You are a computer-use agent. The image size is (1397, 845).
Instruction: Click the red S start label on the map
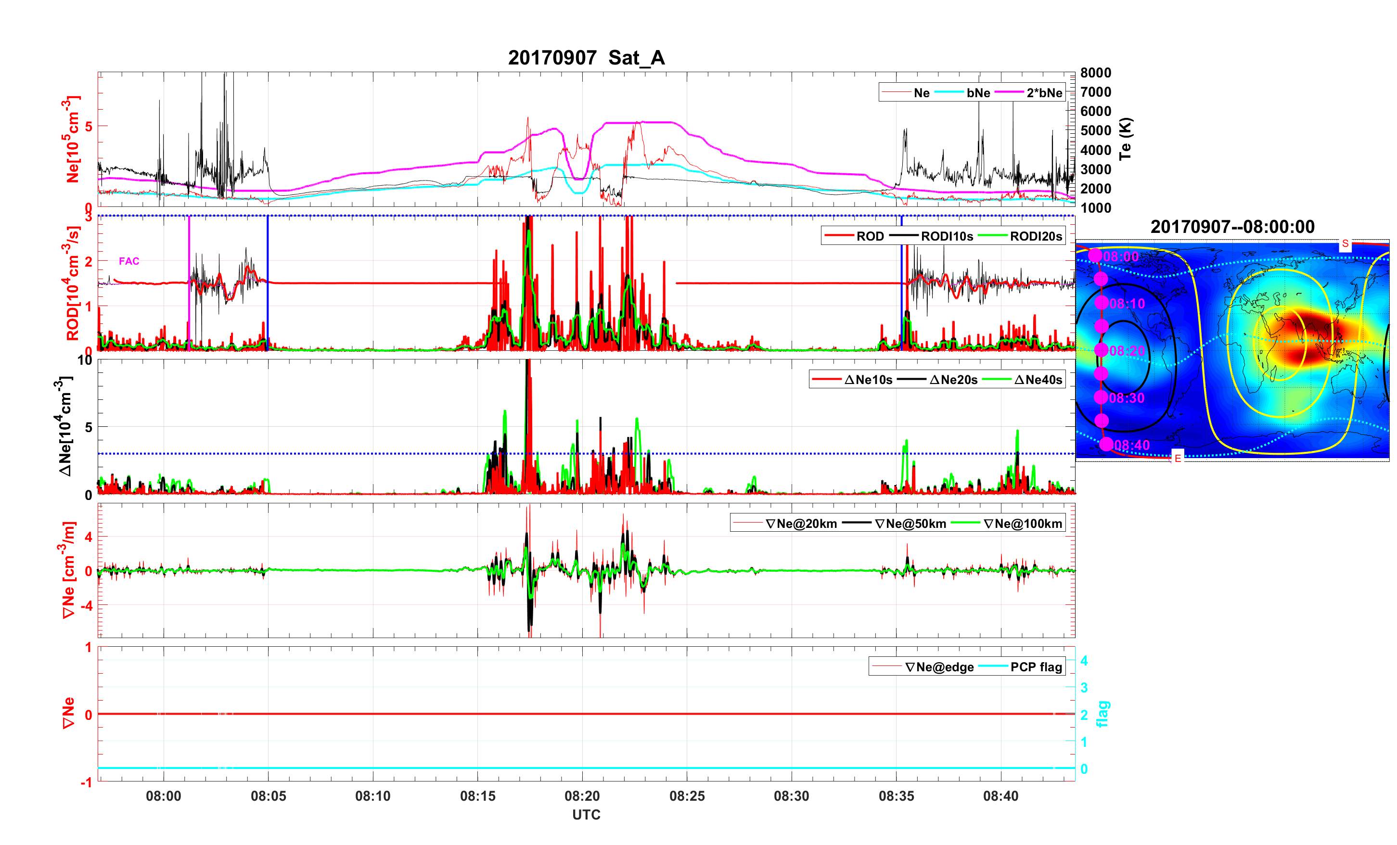pos(1345,244)
